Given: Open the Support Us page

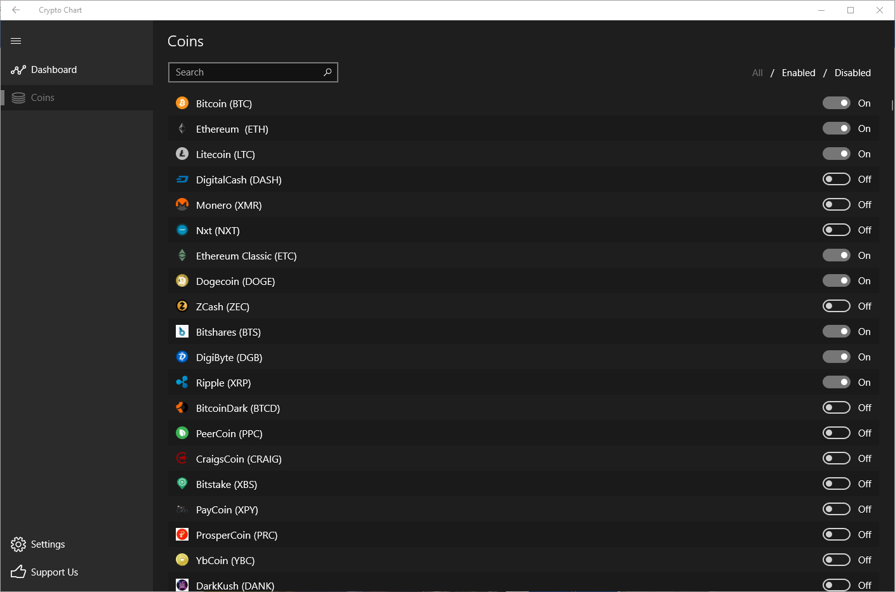Looking at the screenshot, I should click(x=77, y=572).
